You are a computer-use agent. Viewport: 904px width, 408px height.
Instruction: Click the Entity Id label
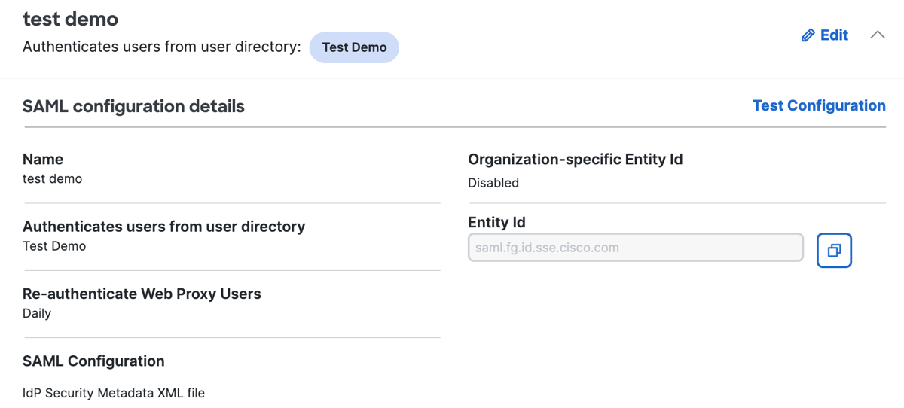(x=496, y=223)
